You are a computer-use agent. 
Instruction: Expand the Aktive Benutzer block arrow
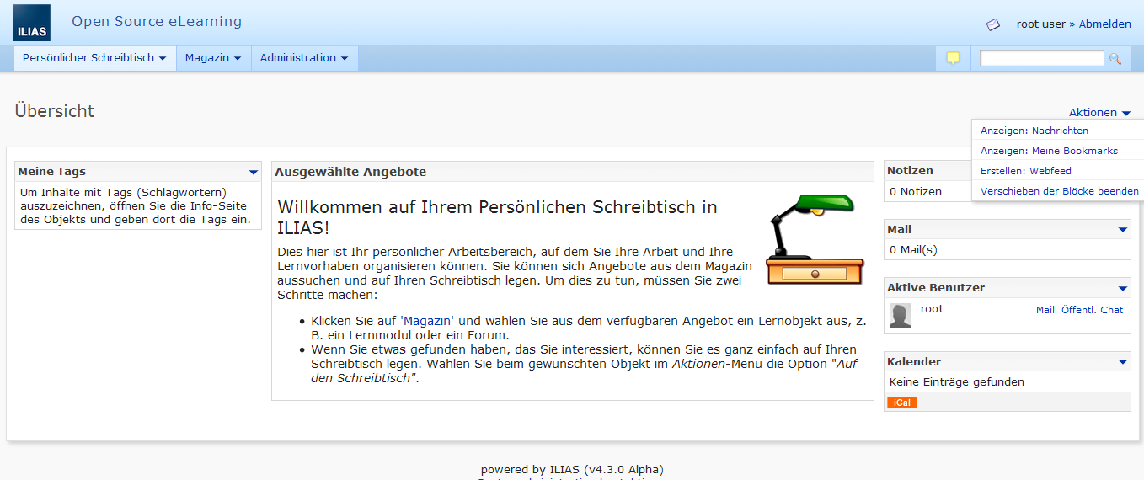(1122, 288)
